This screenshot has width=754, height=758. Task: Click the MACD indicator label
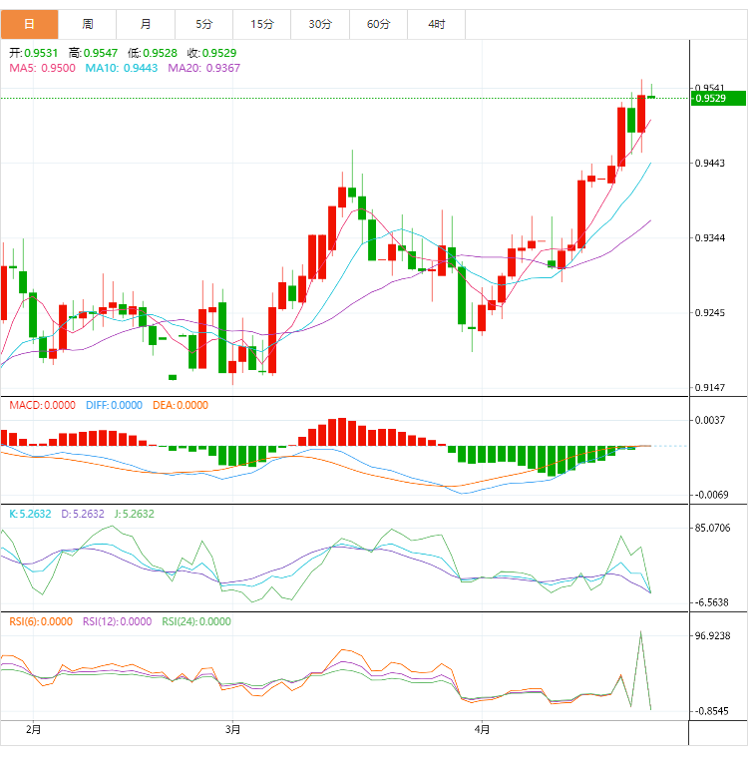pos(42,405)
